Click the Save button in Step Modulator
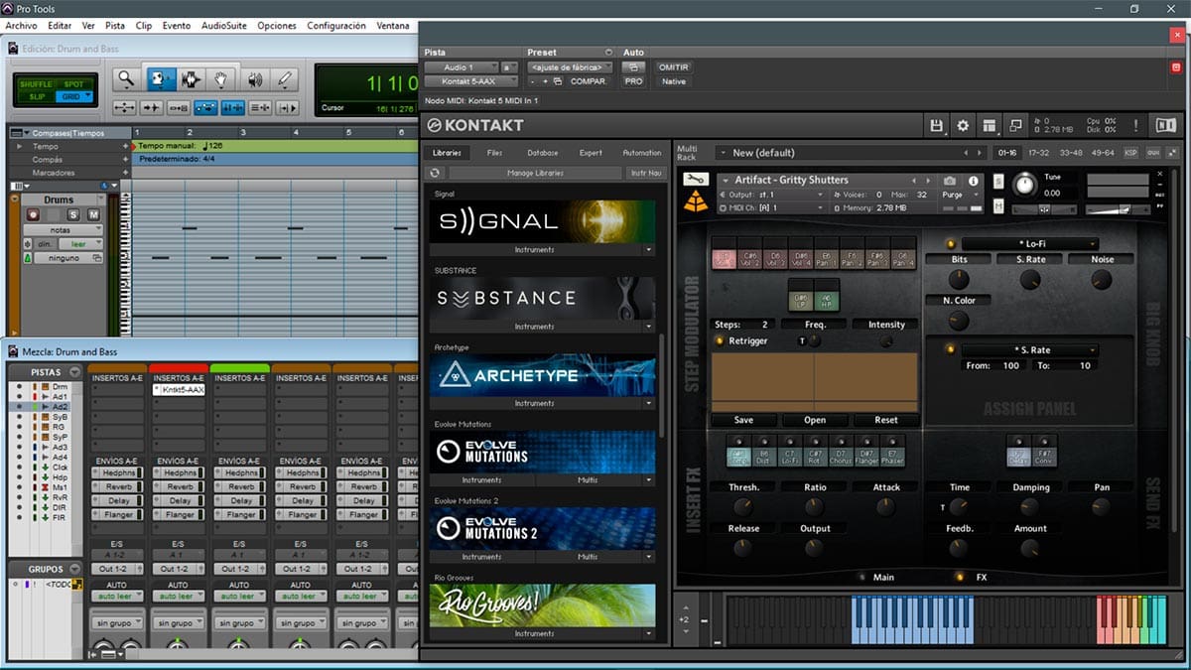The height and width of the screenshot is (670, 1191). [x=743, y=420]
